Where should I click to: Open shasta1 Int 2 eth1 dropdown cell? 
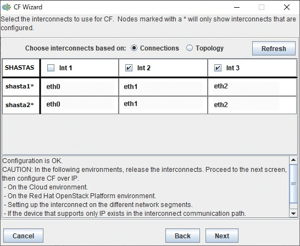coord(163,87)
